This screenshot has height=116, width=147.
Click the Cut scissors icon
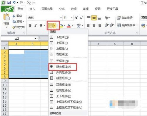[14, 16]
